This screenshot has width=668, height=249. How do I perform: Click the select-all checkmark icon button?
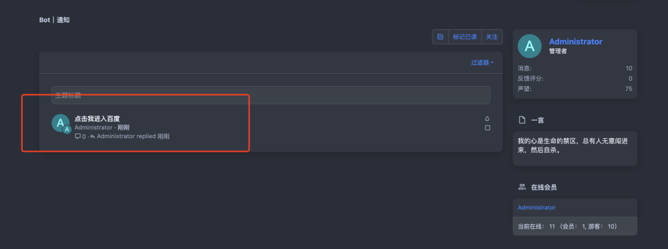click(440, 37)
